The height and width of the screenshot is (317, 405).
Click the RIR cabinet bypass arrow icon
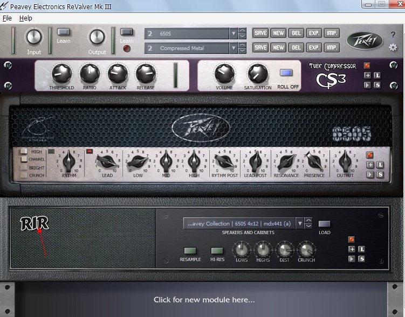[352, 259]
